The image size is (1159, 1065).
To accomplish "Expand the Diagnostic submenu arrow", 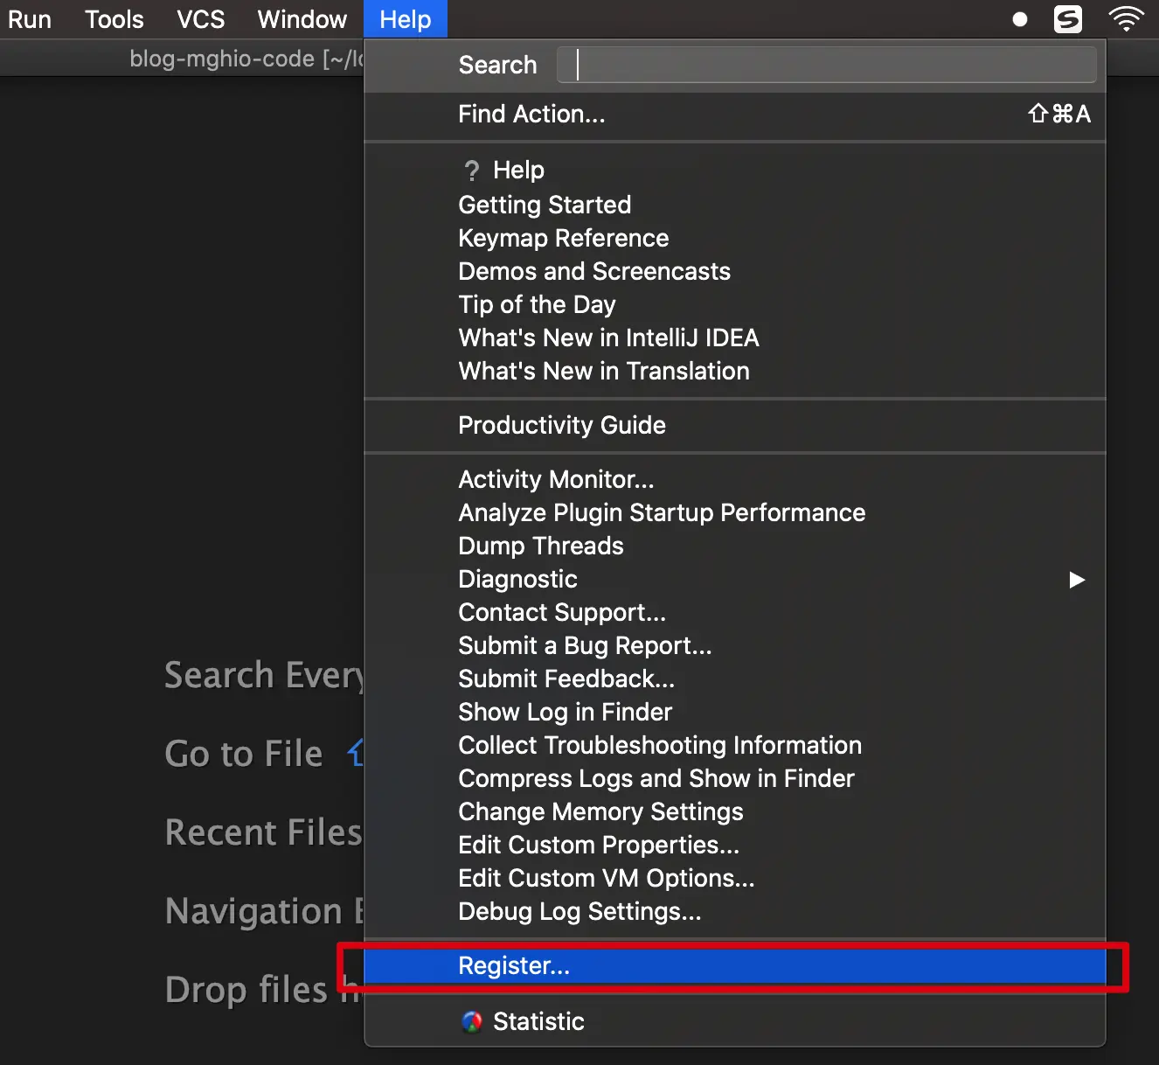I will tap(1077, 580).
